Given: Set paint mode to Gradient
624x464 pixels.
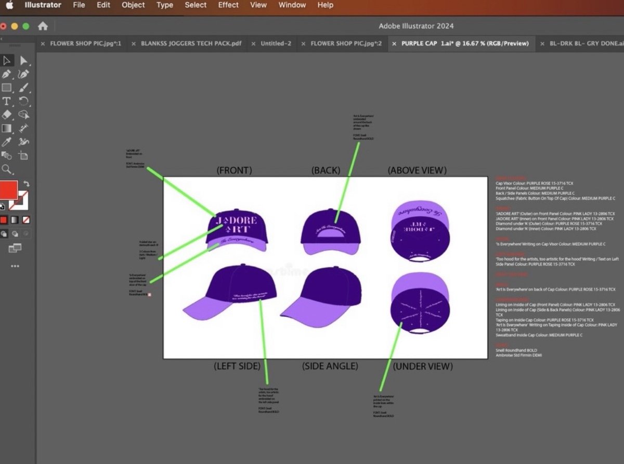Looking at the screenshot, I should pyautogui.click(x=15, y=220).
